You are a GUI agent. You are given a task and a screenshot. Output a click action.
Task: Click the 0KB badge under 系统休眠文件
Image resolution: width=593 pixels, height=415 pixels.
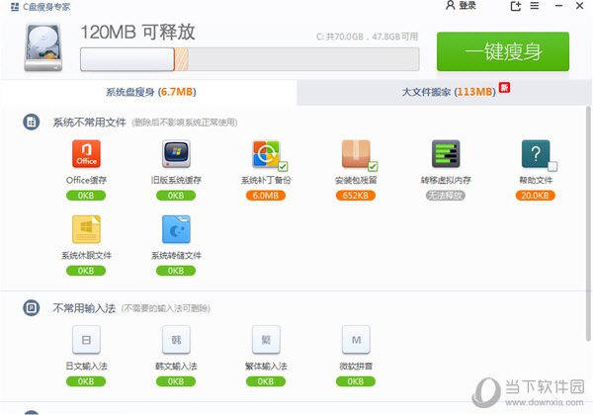[86, 271]
